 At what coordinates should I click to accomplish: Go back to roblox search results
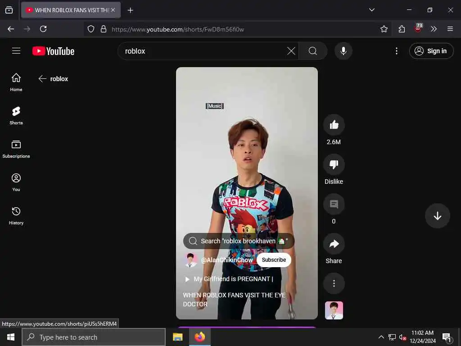43,79
